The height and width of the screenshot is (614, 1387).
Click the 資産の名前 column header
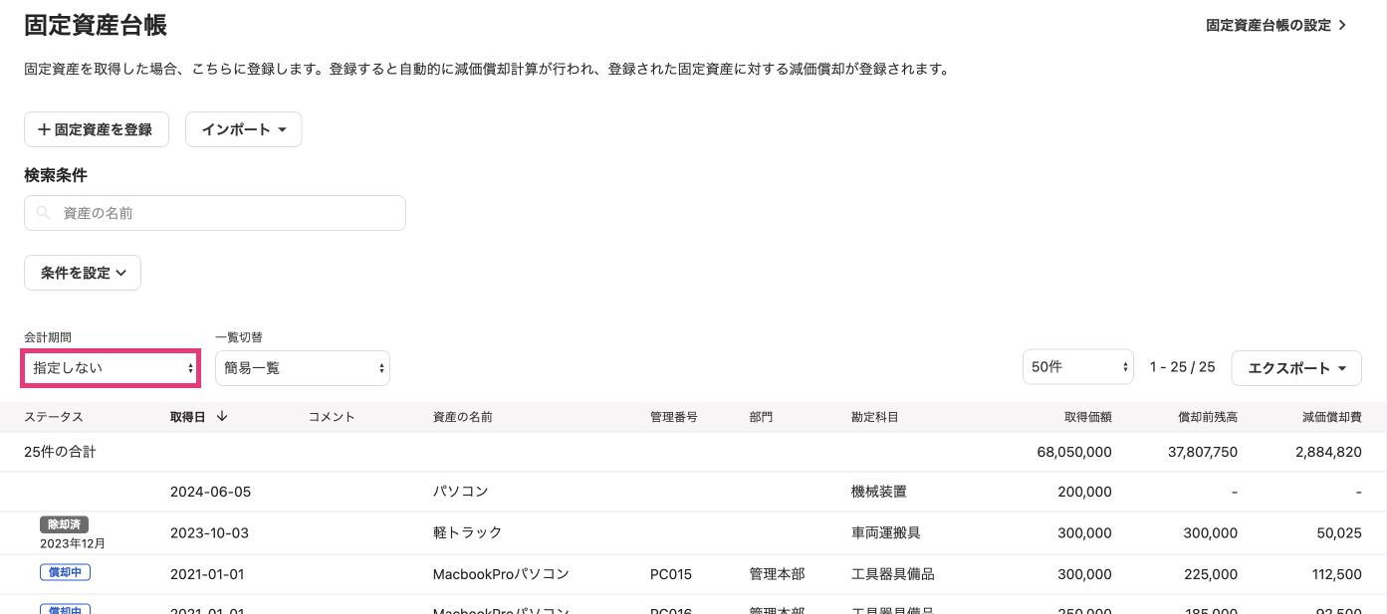click(x=463, y=417)
